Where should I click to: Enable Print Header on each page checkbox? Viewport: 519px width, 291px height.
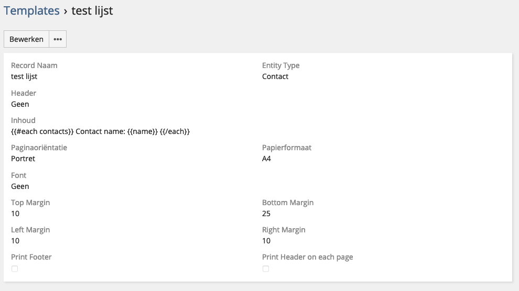point(266,268)
